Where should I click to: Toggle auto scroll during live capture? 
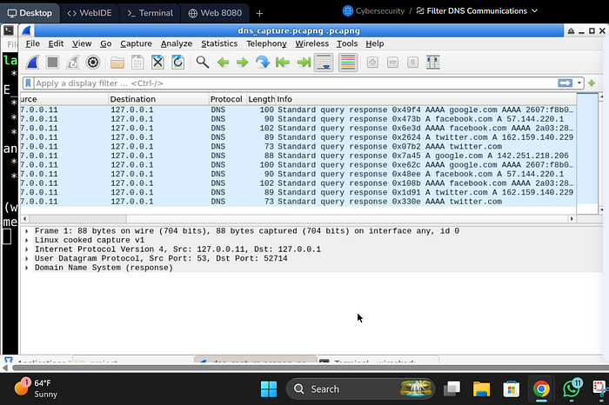(324, 63)
